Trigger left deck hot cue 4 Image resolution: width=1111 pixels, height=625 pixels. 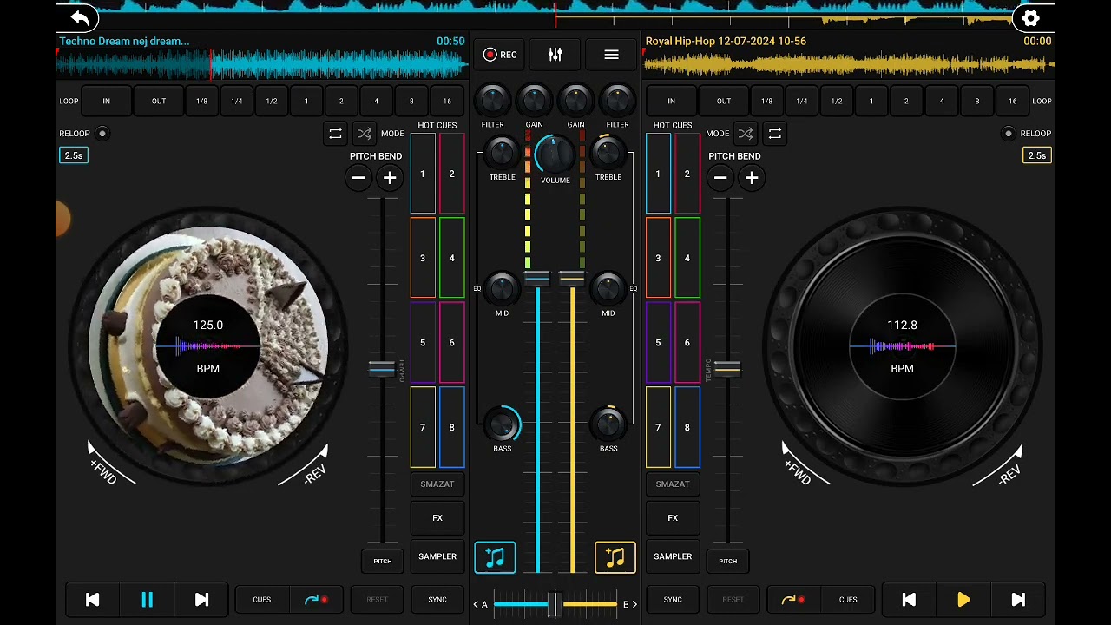pyautogui.click(x=451, y=258)
